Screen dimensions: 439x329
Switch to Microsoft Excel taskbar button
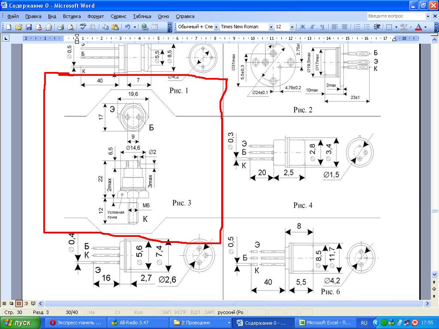pos(327,323)
